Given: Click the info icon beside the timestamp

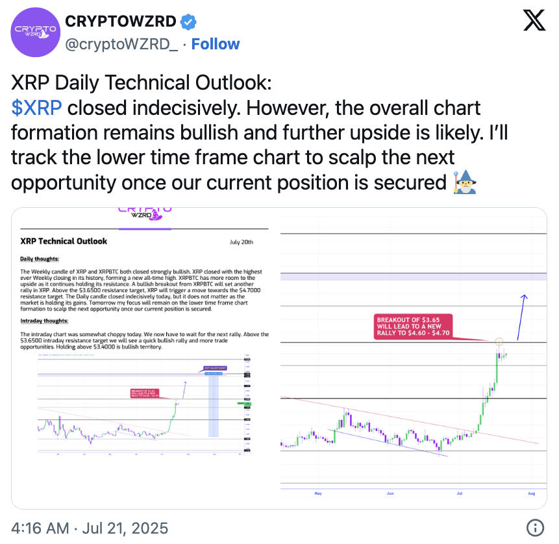Looking at the screenshot, I should tap(535, 528).
